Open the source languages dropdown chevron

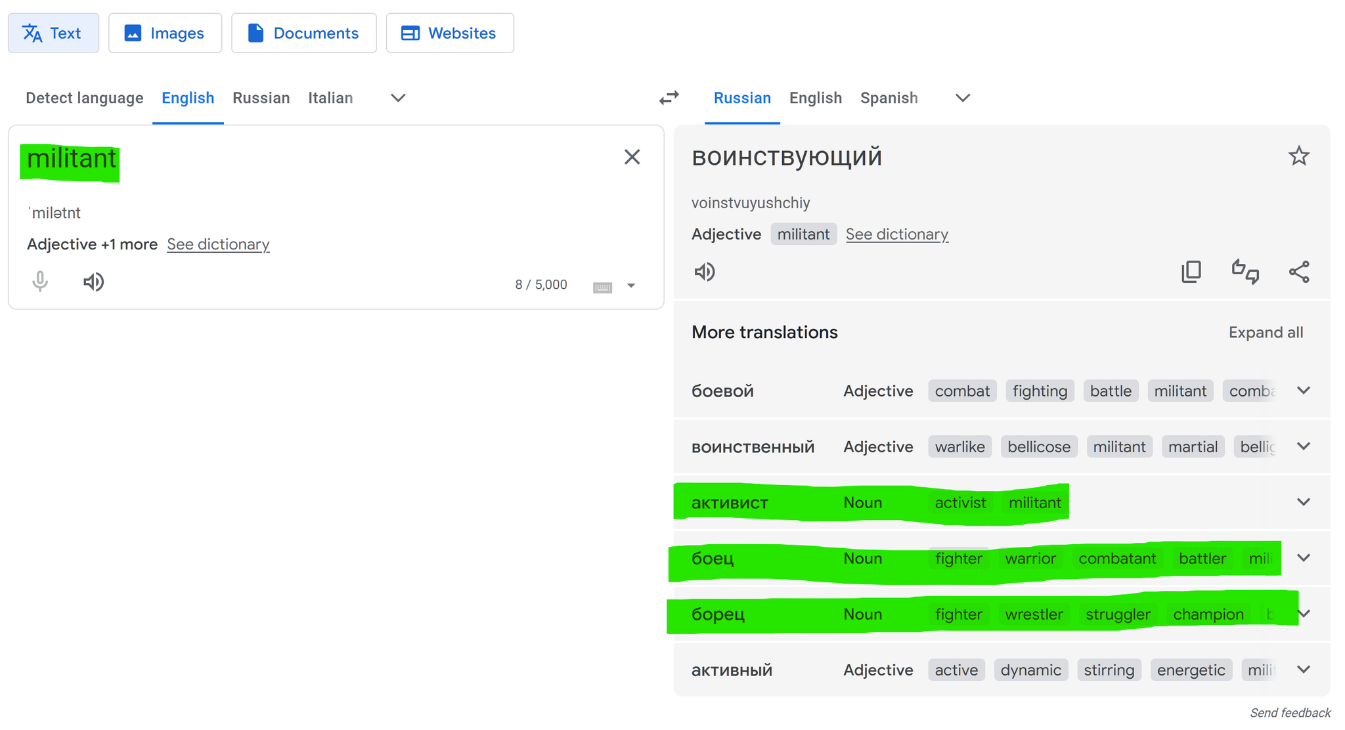coord(398,98)
